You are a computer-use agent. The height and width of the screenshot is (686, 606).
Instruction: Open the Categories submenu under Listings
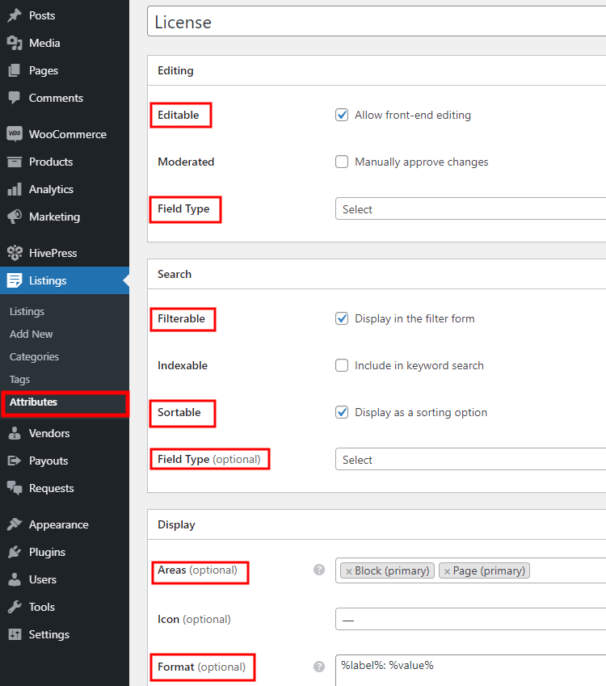(36, 356)
